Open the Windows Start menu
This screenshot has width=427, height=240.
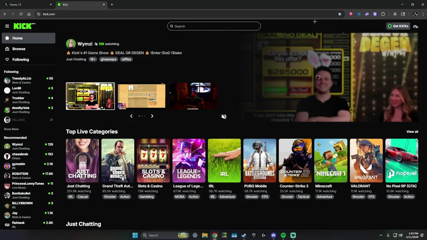point(135,235)
